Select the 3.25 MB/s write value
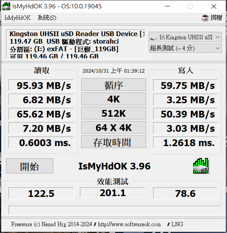Viewport: 227px width, 233px height. click(x=185, y=100)
